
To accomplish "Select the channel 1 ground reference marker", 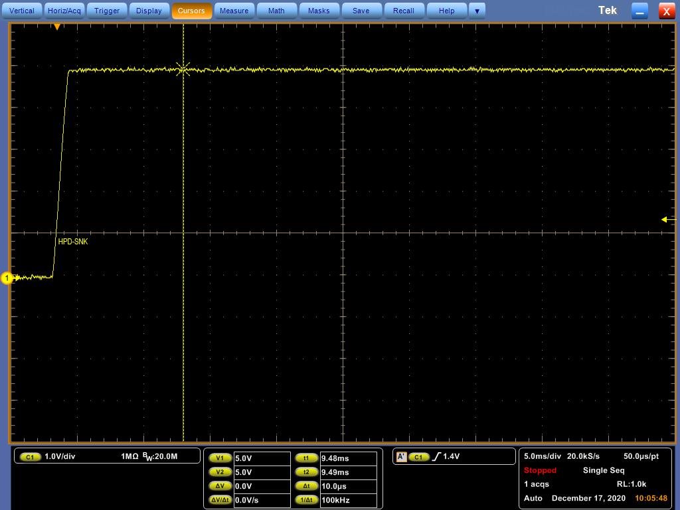I will coord(7,278).
